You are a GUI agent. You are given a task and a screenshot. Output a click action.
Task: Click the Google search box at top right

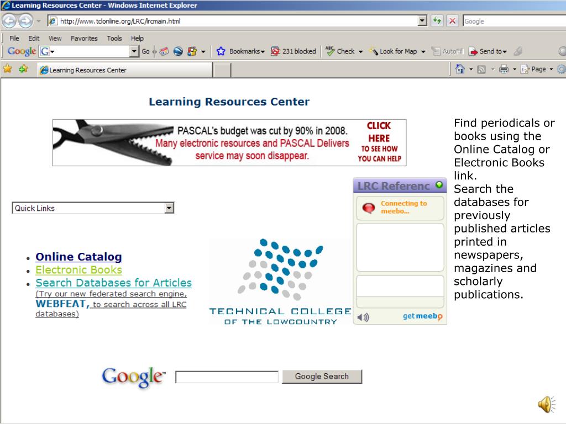[x=514, y=21]
